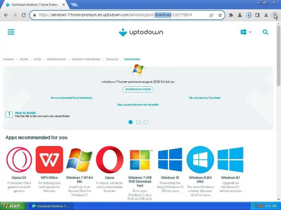Click the green tray icon near clock
281x210 pixels.
(255, 206)
